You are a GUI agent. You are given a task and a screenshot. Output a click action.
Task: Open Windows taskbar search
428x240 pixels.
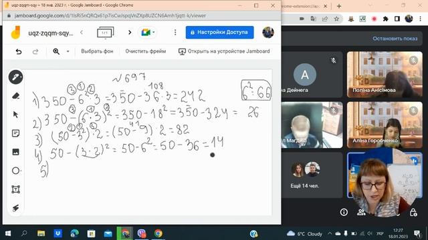(24, 233)
